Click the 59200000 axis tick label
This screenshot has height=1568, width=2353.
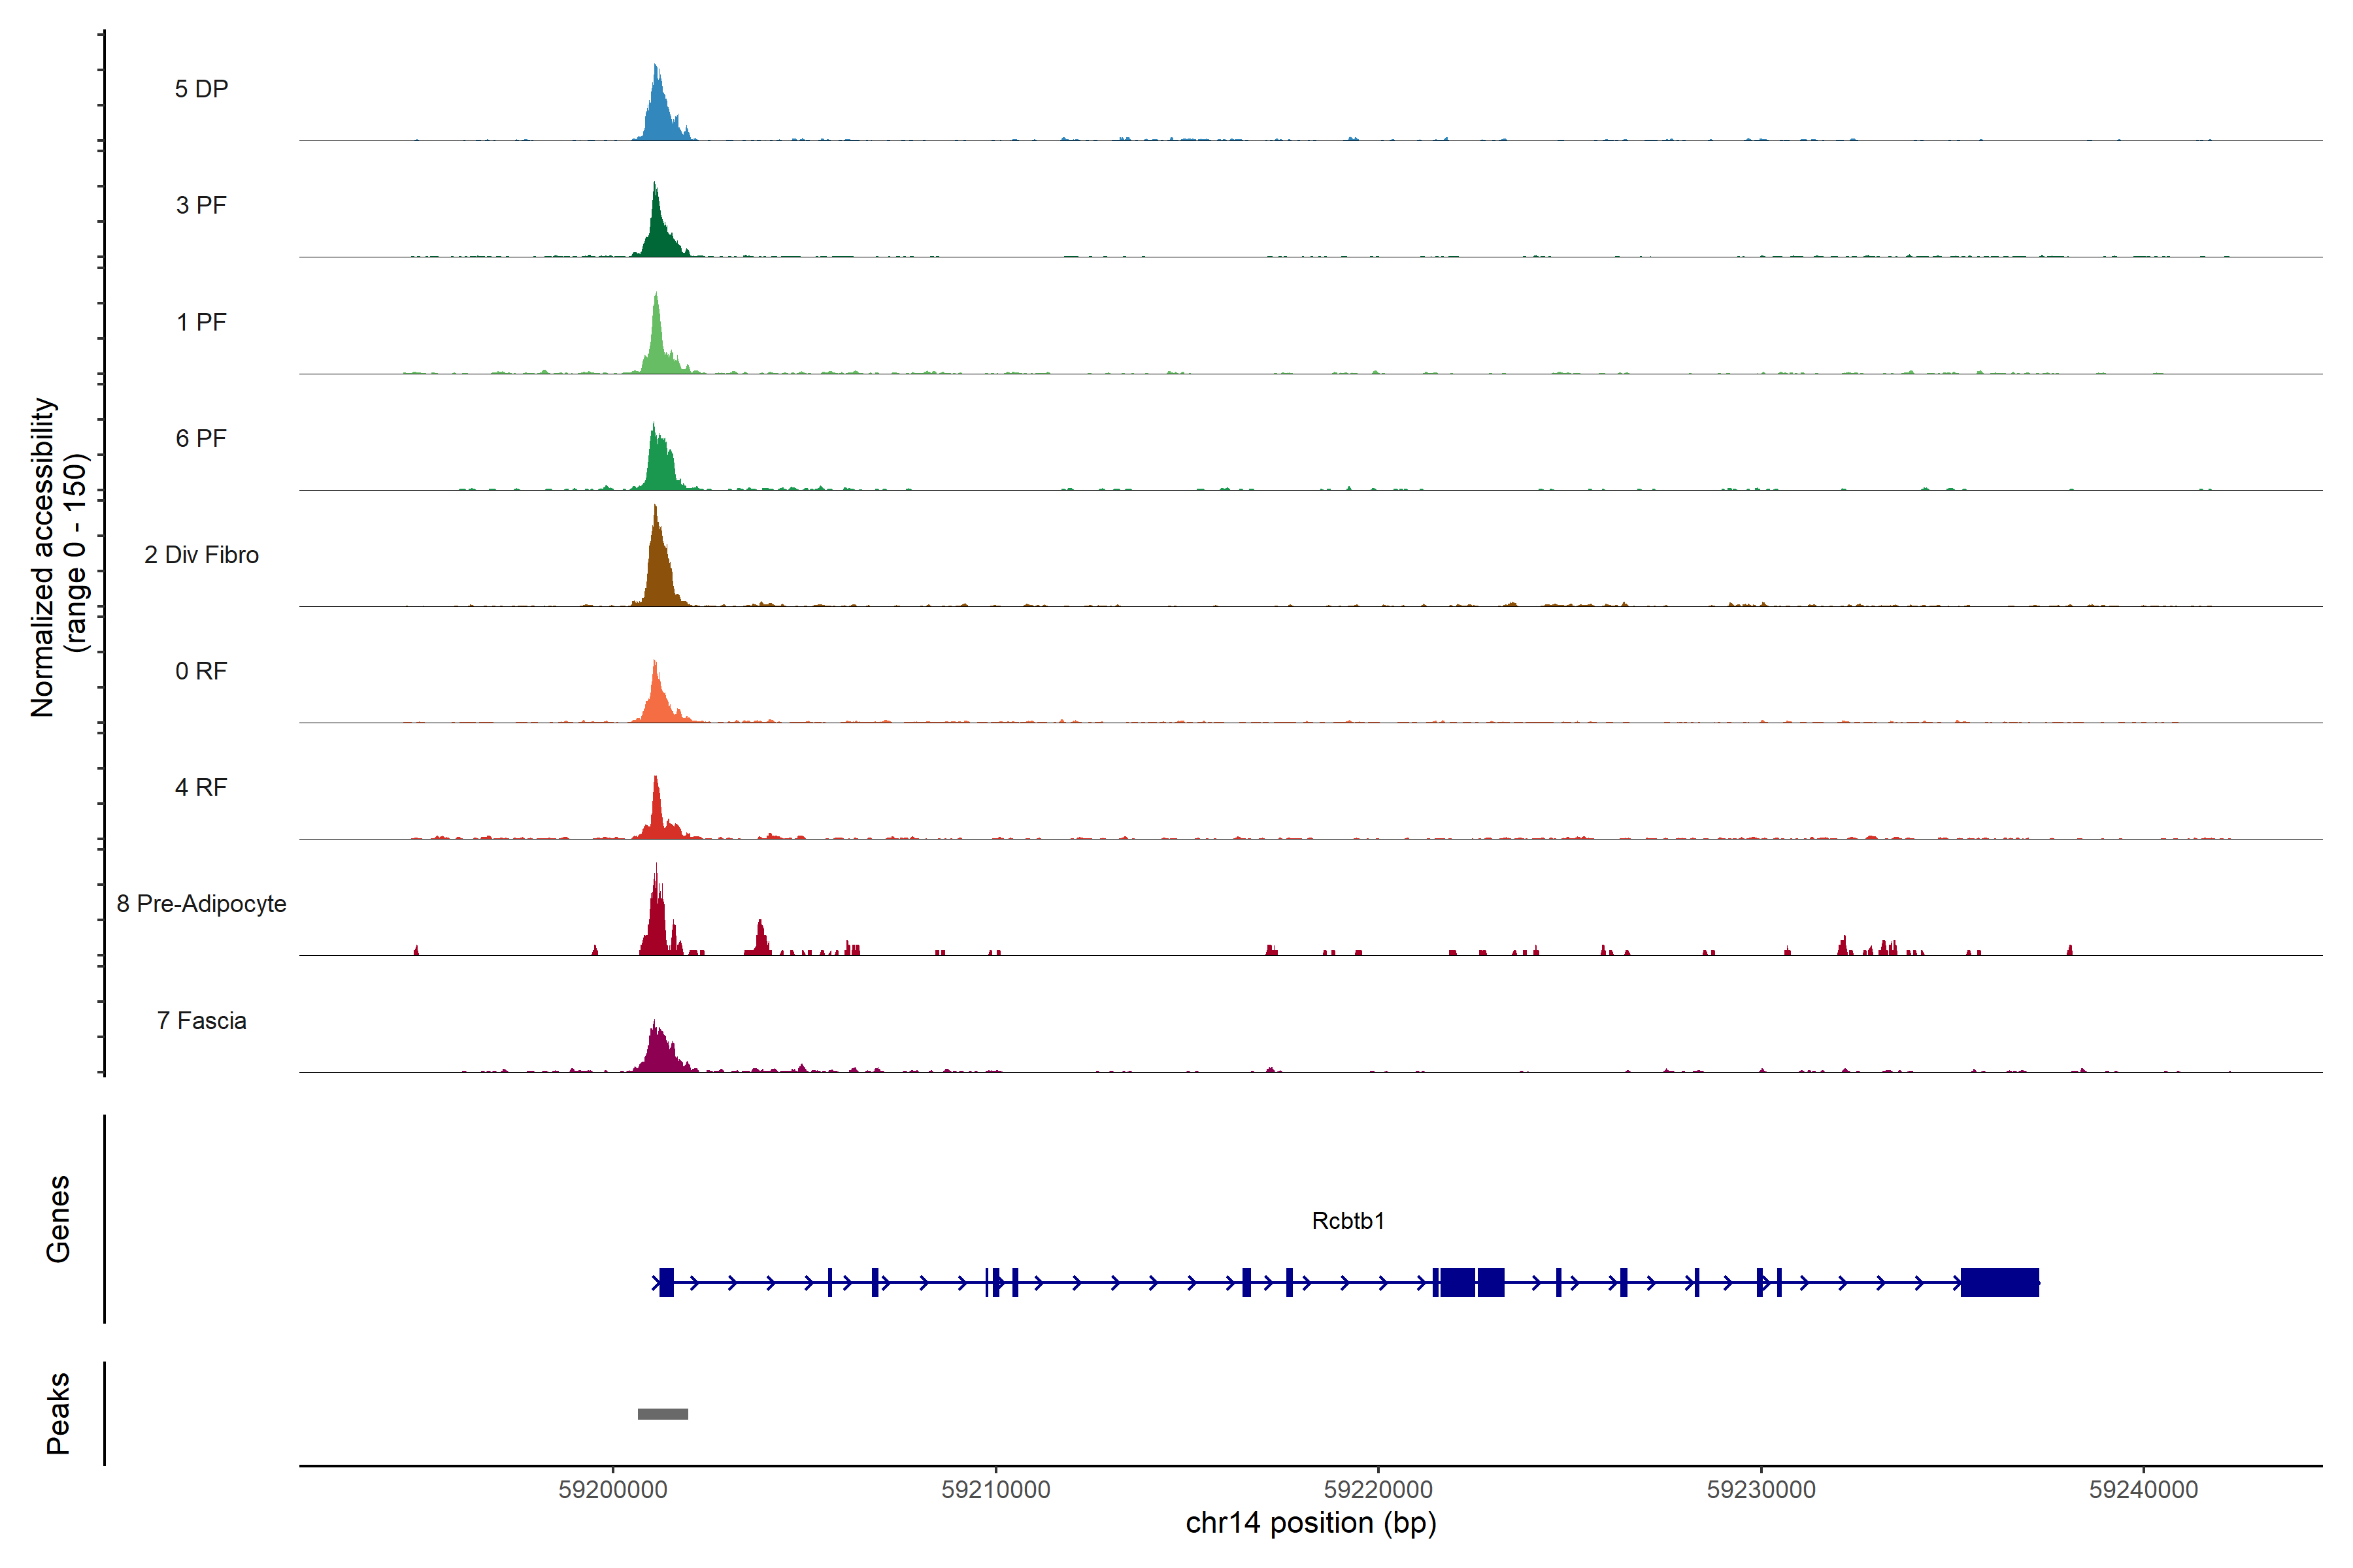tap(612, 1489)
